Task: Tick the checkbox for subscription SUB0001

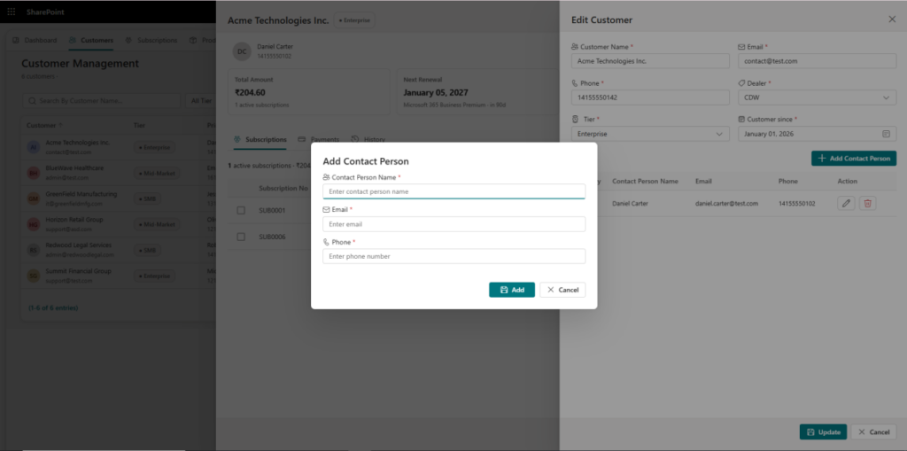Action: point(241,210)
